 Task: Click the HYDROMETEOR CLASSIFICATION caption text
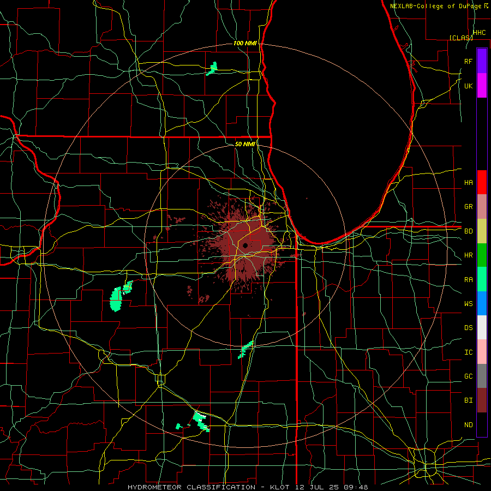[191, 487]
